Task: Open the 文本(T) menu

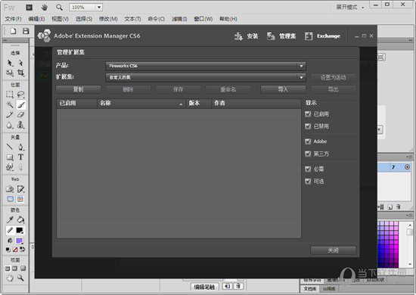Action: (132, 19)
